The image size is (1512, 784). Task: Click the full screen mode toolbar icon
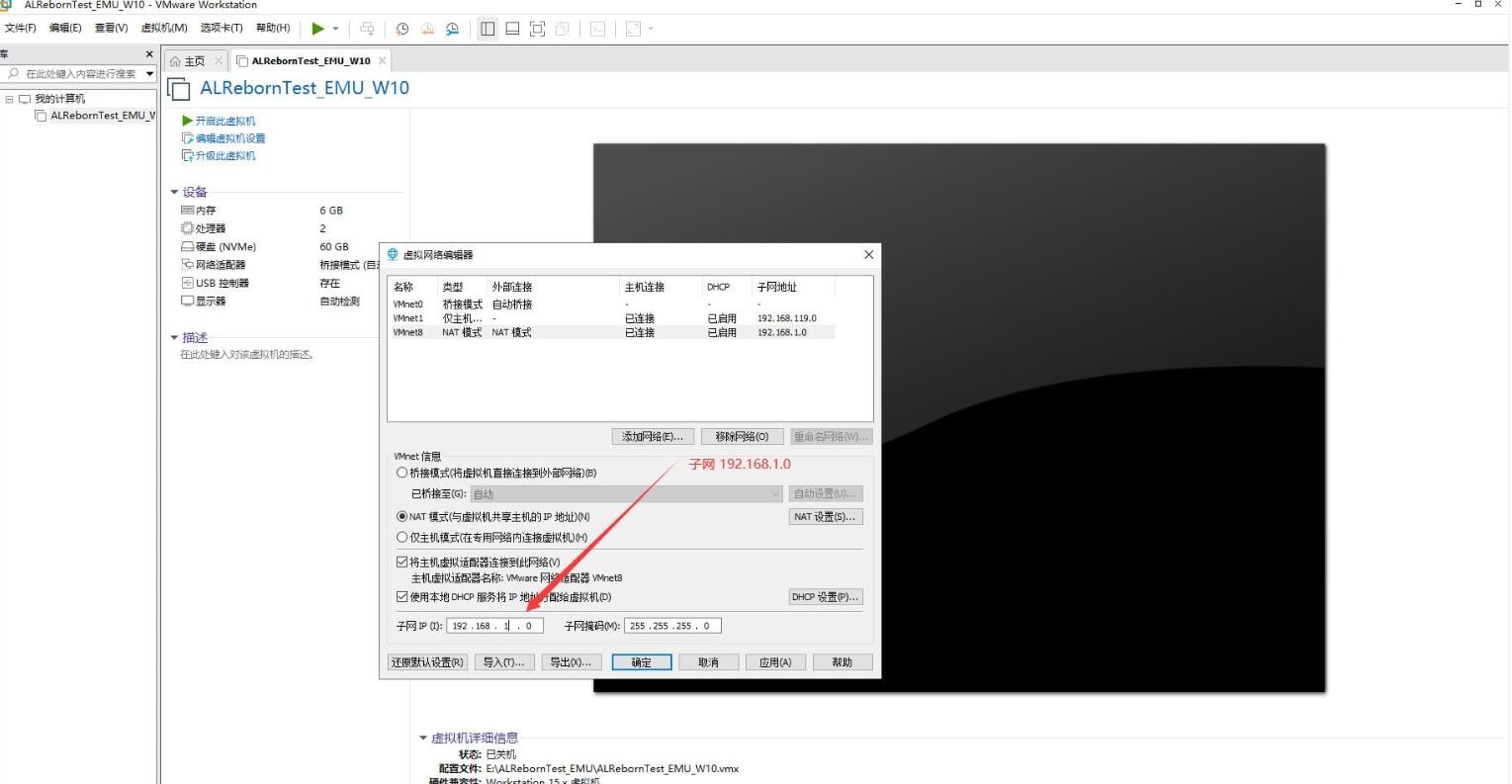[x=537, y=29]
